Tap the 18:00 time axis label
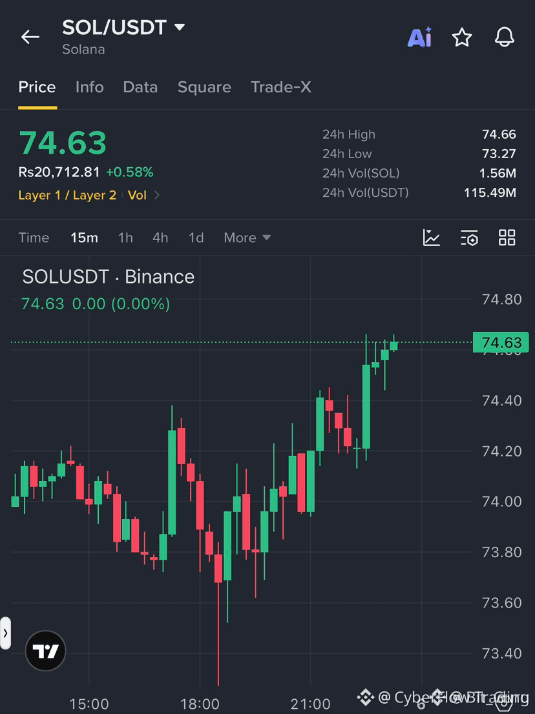This screenshot has width=535, height=714. [200, 704]
